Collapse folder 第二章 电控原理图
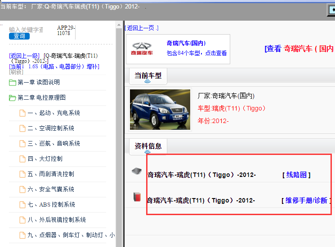The width and height of the screenshot is (335, 247). click(41, 98)
